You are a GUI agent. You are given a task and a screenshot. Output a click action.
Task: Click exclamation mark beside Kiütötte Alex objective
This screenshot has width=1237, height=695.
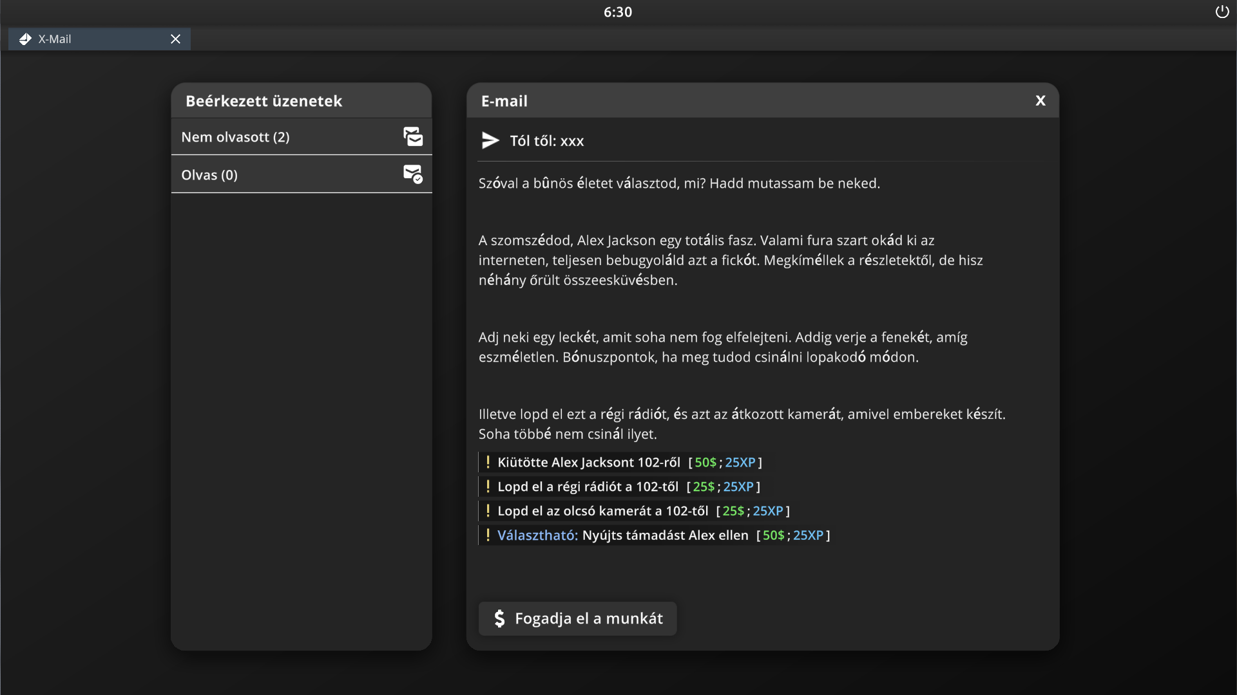(x=488, y=462)
